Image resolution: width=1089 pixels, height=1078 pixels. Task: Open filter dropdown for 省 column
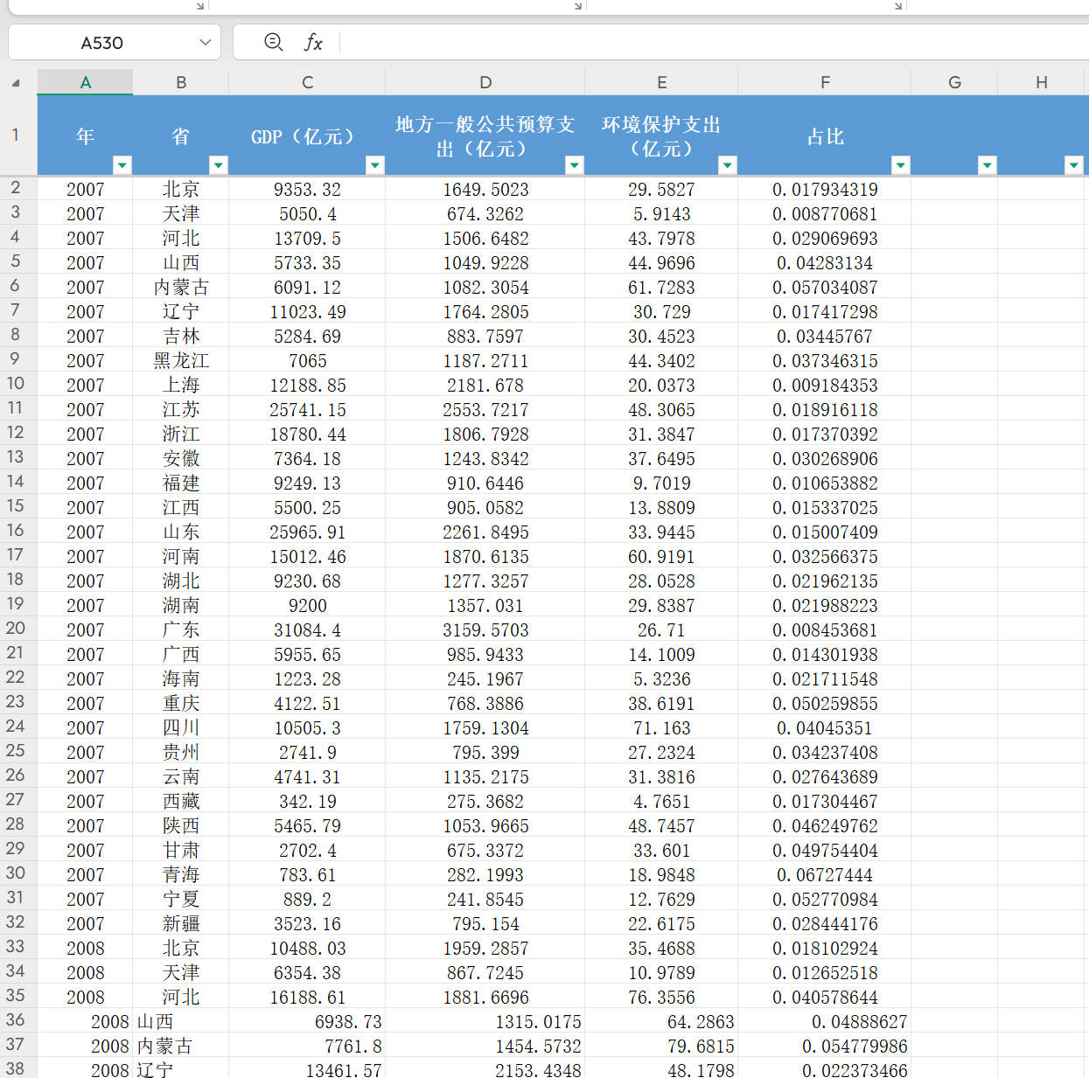[219, 165]
